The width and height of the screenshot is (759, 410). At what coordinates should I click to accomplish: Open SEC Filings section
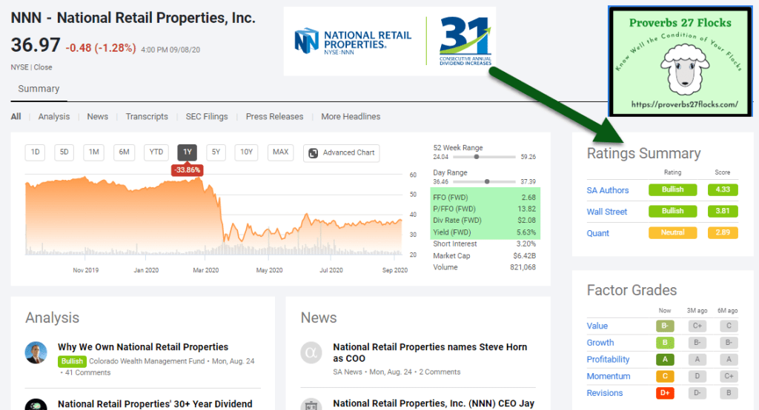(x=206, y=116)
